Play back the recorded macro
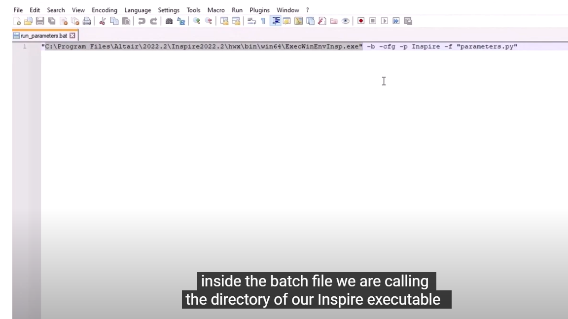 pyautogui.click(x=385, y=21)
